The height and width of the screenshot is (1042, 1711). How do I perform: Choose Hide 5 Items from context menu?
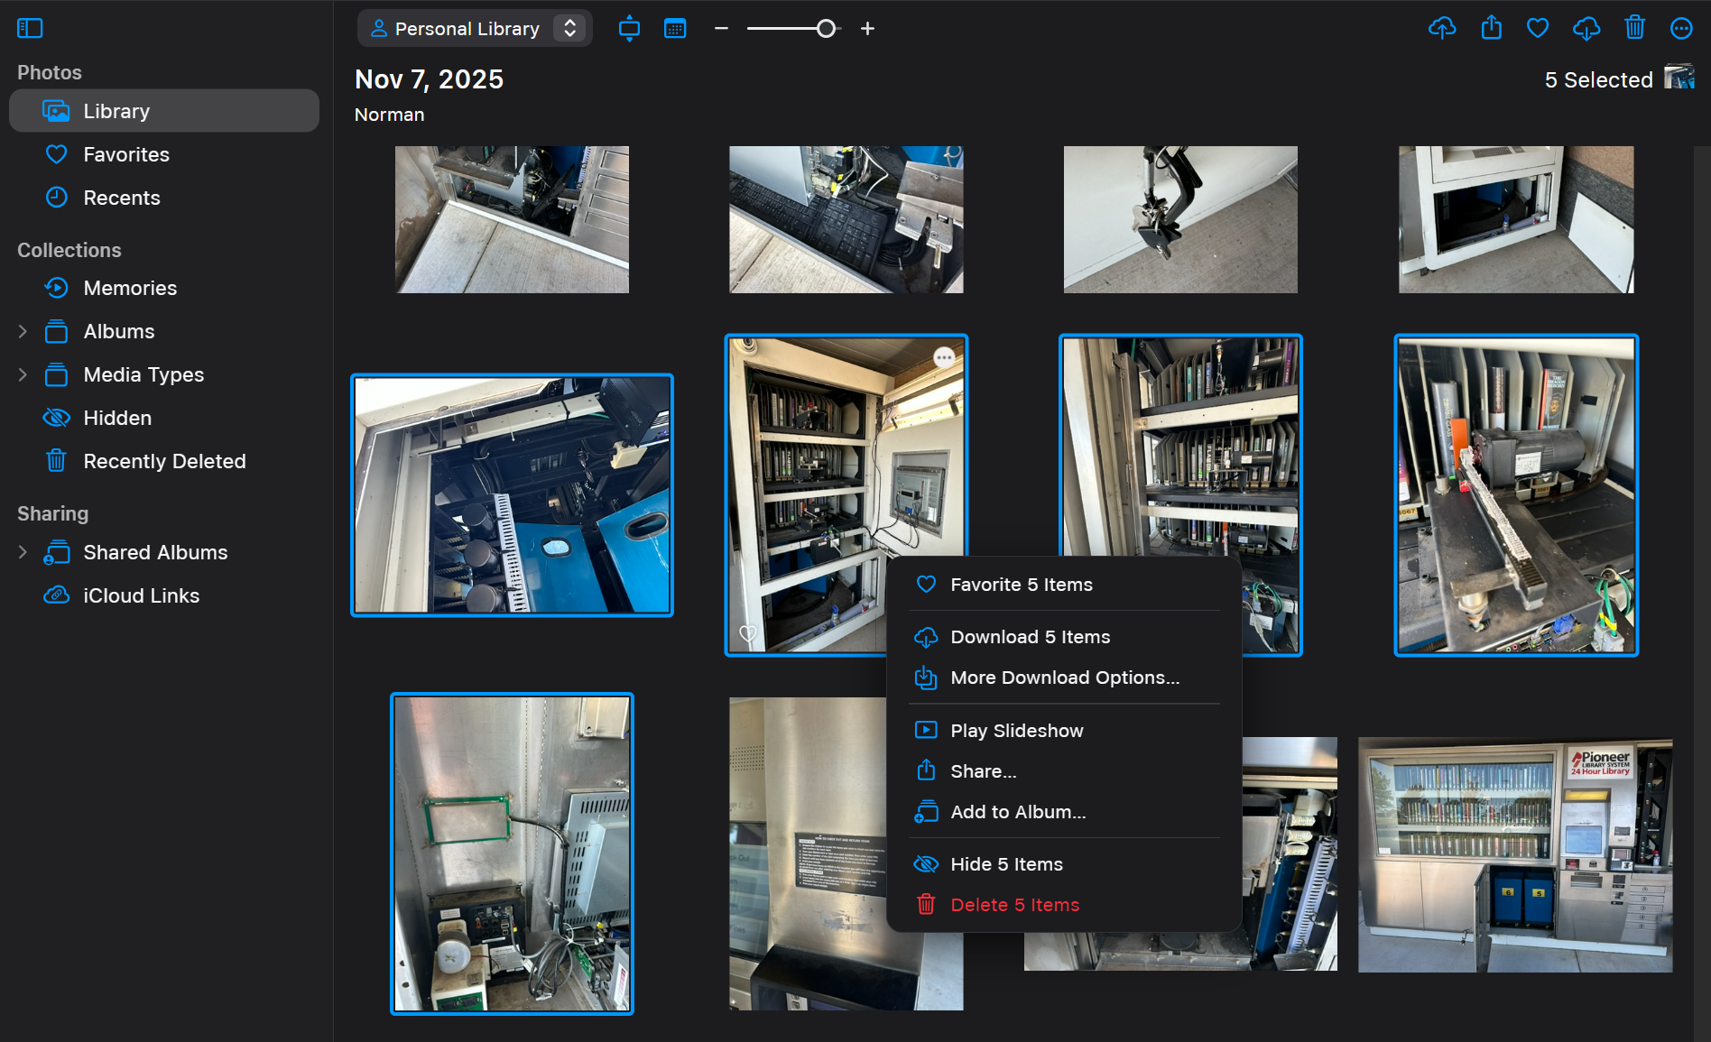(x=1006, y=864)
